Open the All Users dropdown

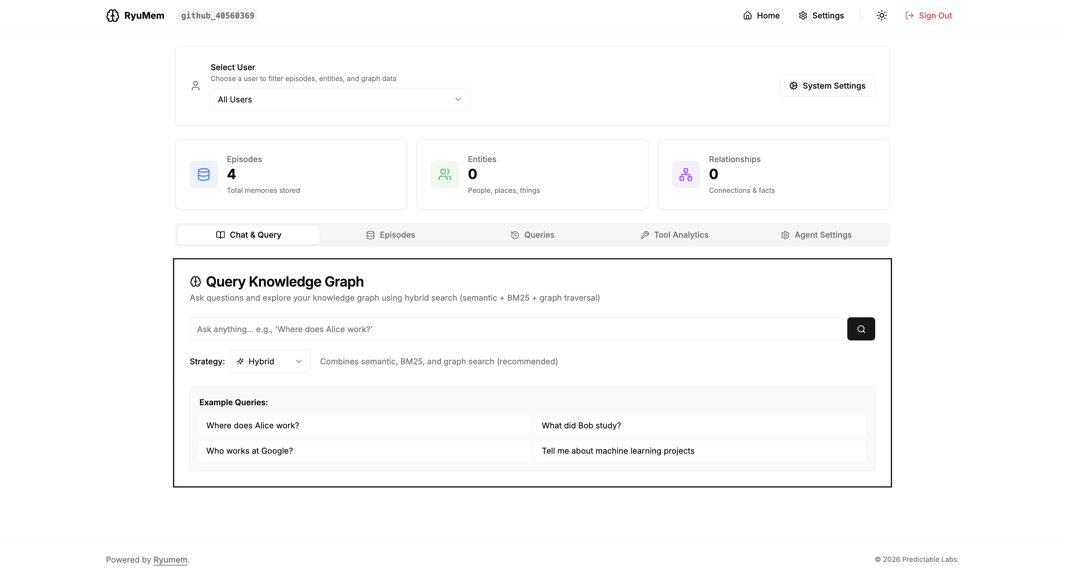(x=339, y=99)
